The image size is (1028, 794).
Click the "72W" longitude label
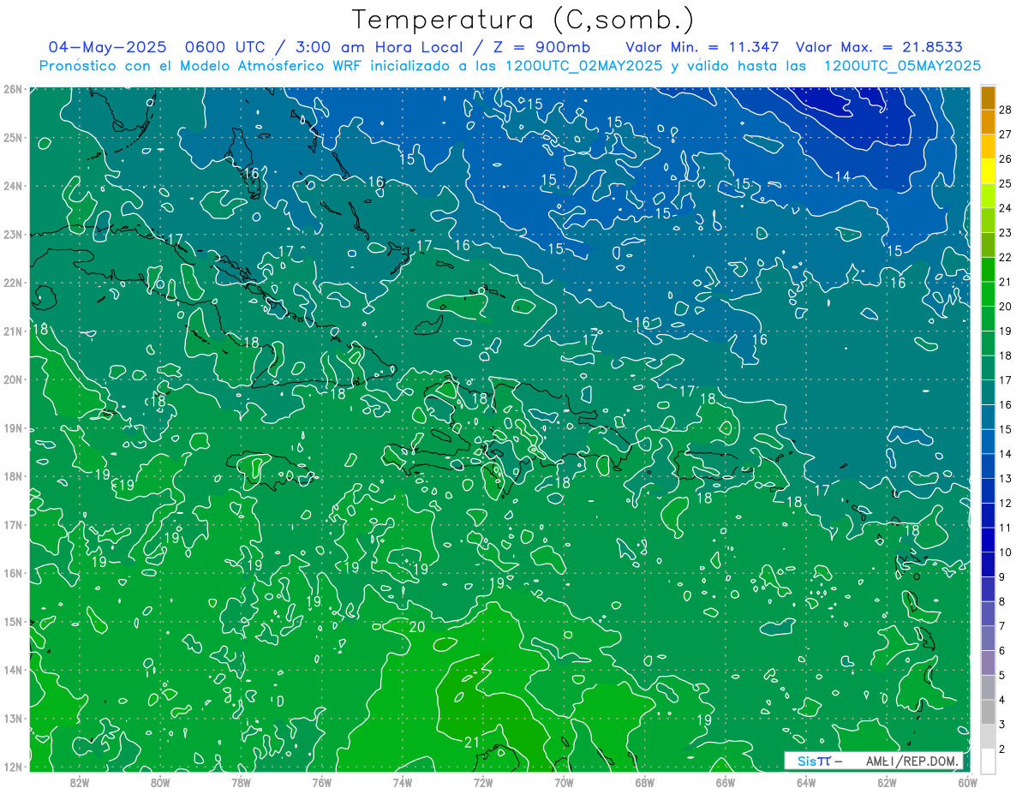tap(483, 781)
